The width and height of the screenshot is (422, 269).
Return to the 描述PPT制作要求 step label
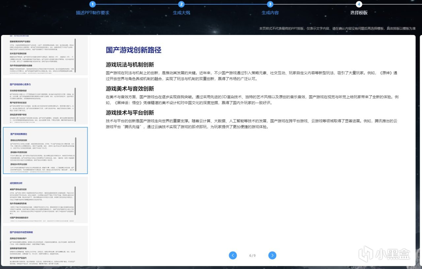click(x=93, y=13)
